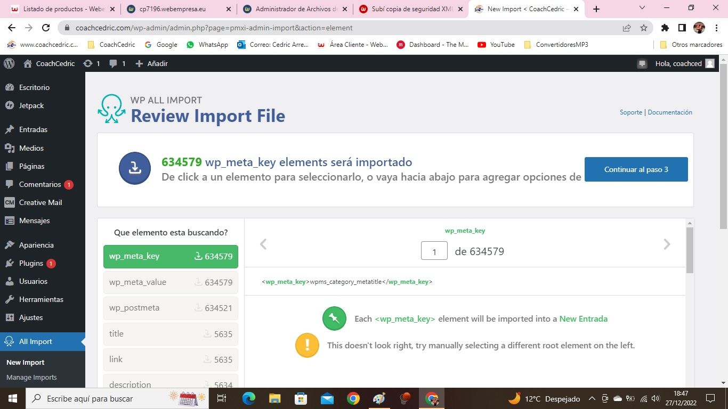The width and height of the screenshot is (728, 409).
Task: Click the address bar URL
Action: [214, 28]
